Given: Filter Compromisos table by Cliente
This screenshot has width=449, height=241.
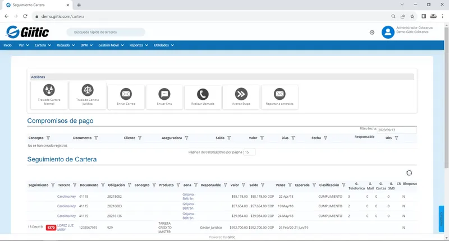Looking at the screenshot, I should (x=140, y=138).
